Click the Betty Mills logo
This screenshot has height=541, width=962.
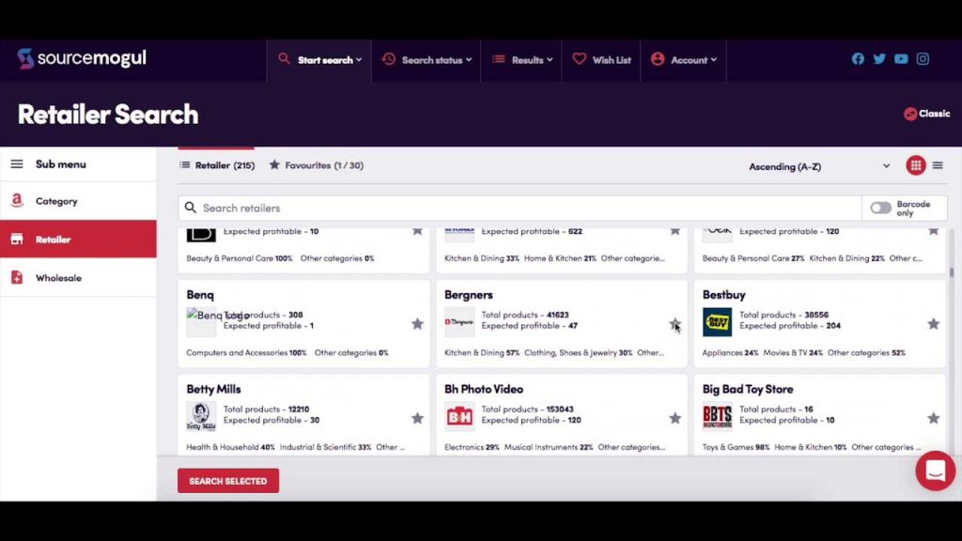[201, 416]
